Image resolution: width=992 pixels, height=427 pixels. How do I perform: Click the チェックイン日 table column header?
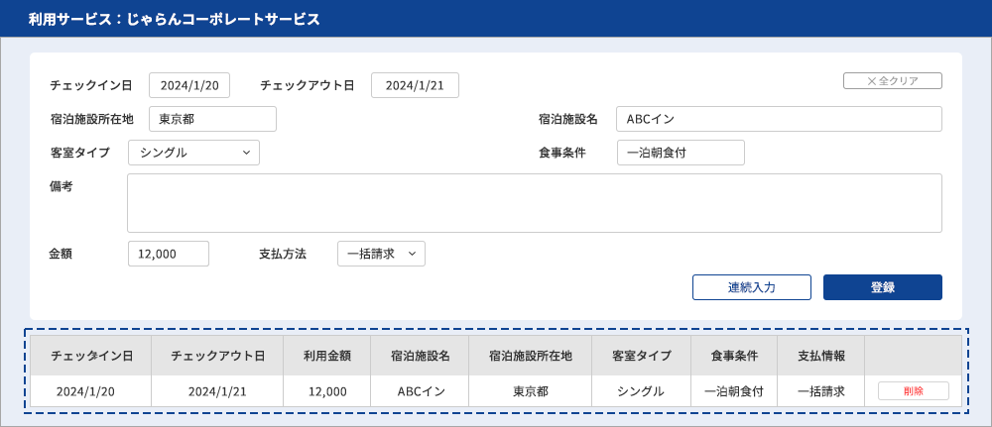coord(91,356)
